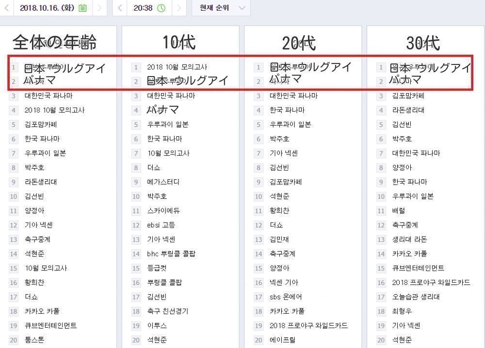Screen dimensions: 485x348
Task: Go to previous date arrow
Action: [x=7, y=8]
